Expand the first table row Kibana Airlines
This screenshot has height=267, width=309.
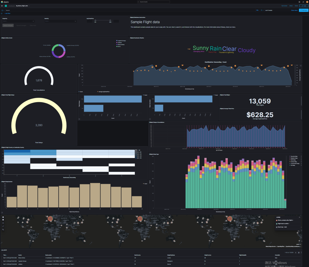[2, 258]
